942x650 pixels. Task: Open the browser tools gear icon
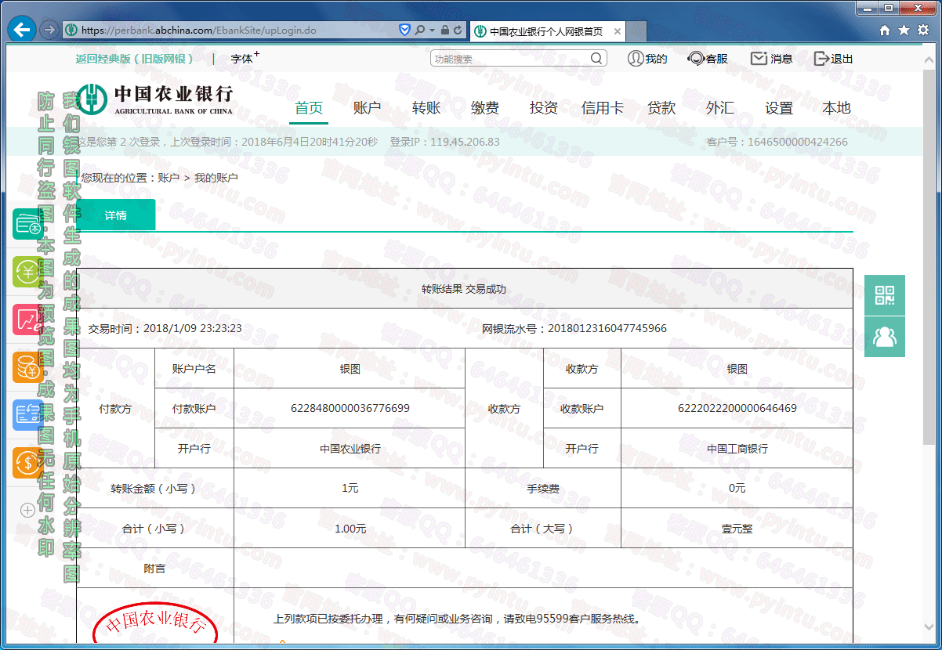pyautogui.click(x=922, y=31)
